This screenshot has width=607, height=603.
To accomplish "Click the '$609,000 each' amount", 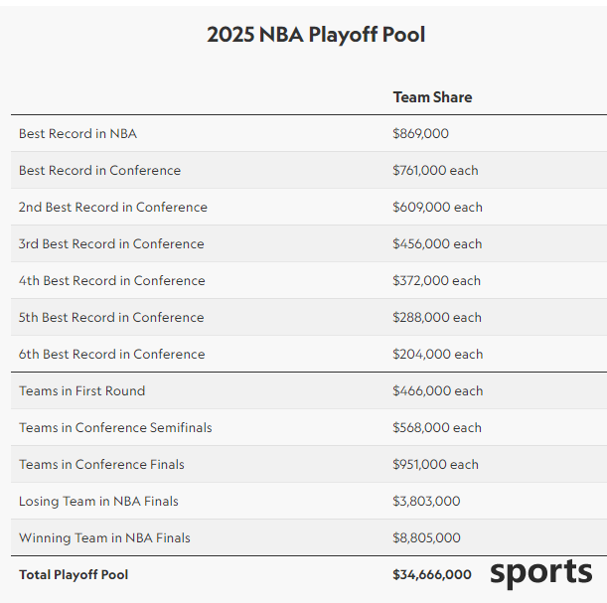I will pyautogui.click(x=437, y=207).
